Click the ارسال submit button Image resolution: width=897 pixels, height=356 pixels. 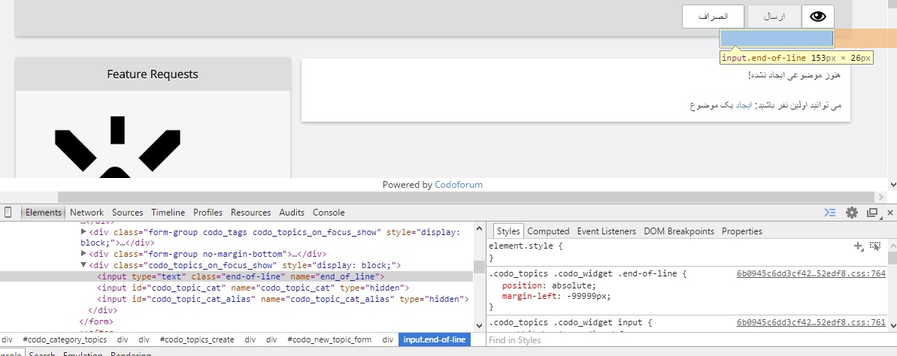coord(774,17)
